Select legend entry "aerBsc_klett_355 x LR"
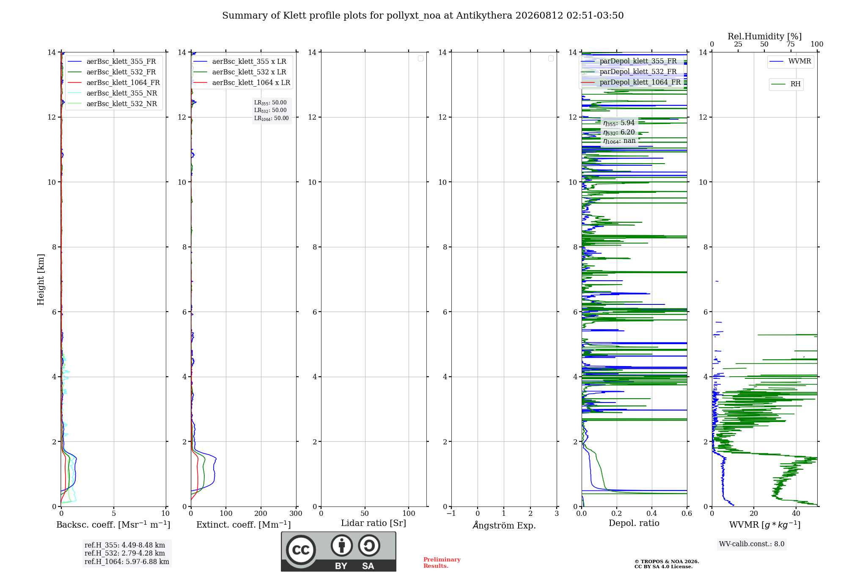 (x=240, y=62)
